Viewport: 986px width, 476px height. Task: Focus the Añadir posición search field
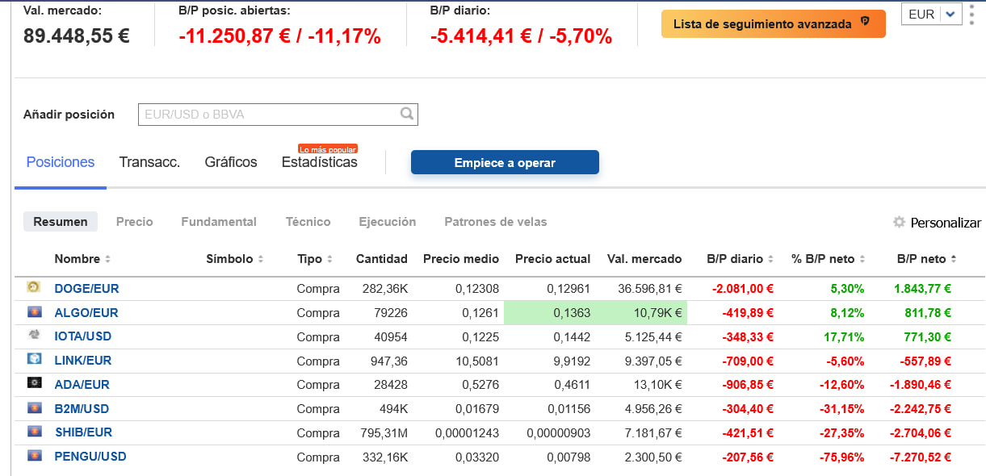278,115
